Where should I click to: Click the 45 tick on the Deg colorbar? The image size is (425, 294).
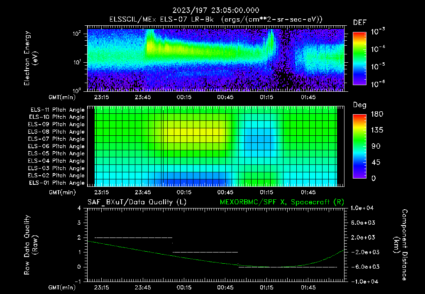click(x=376, y=162)
